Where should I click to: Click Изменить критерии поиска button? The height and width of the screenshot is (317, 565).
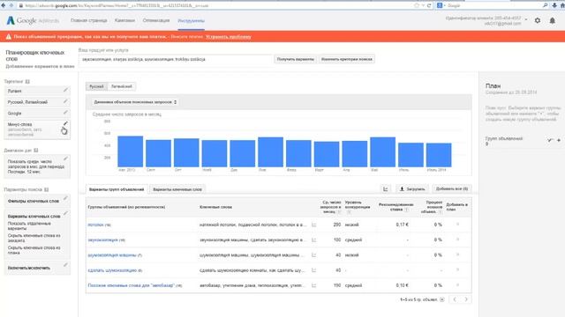click(347, 59)
